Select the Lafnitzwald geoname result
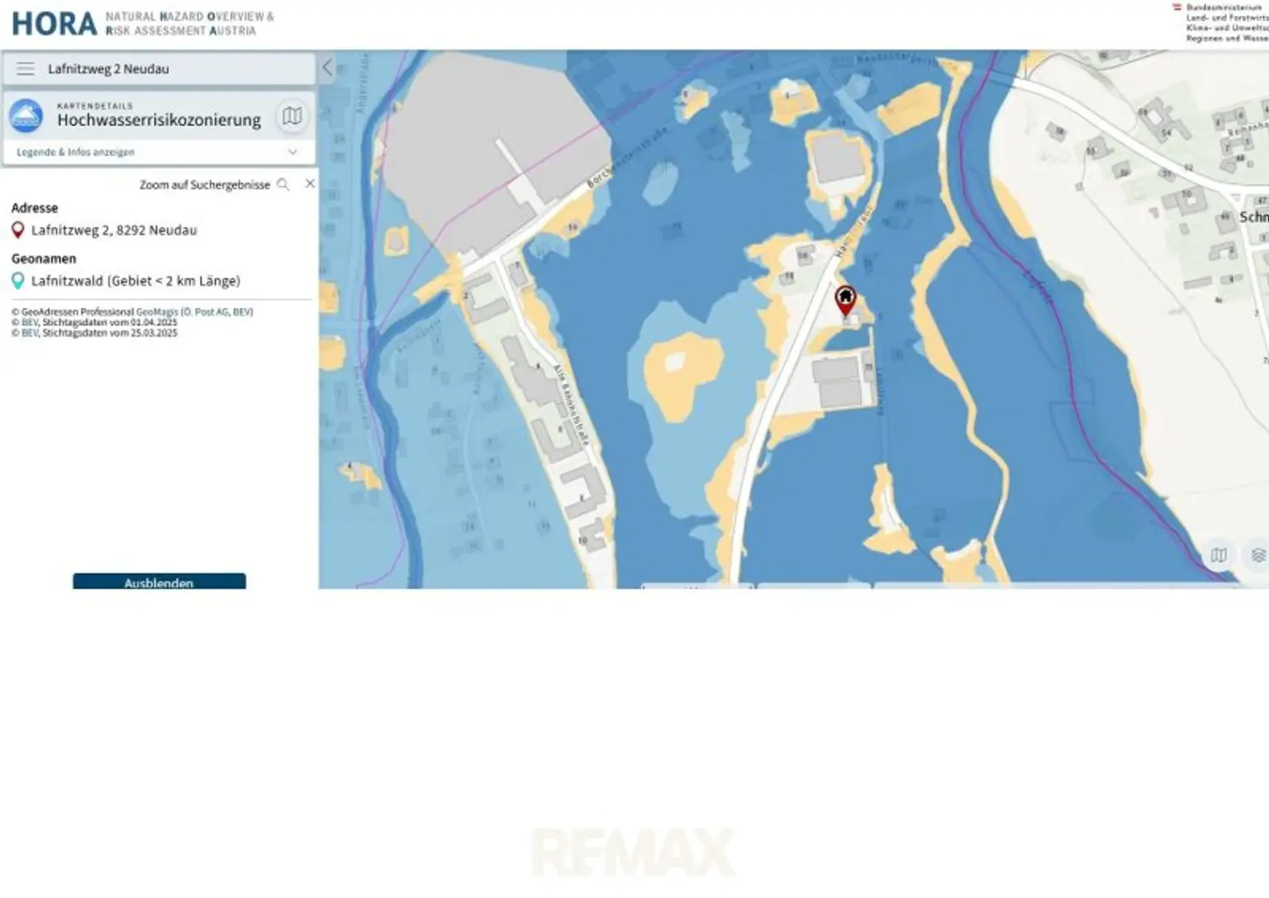1269x898 pixels. (x=135, y=281)
